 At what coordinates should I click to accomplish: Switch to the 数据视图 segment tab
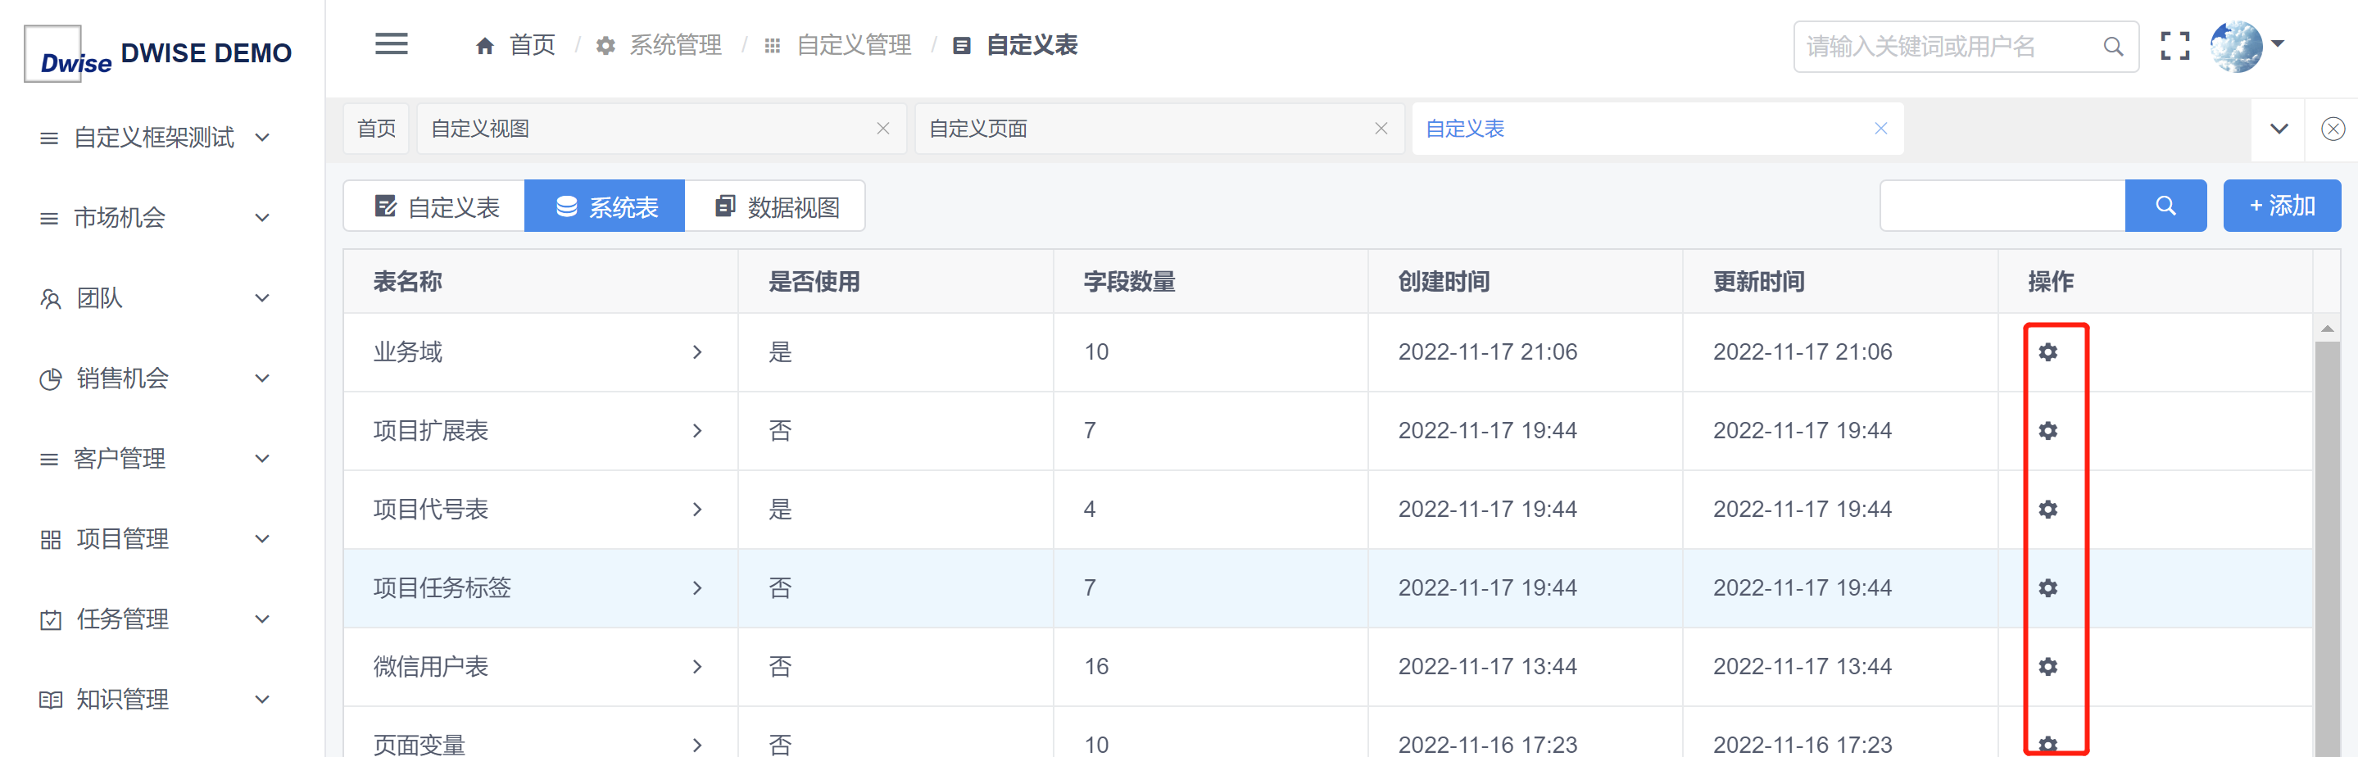pyautogui.click(x=774, y=206)
